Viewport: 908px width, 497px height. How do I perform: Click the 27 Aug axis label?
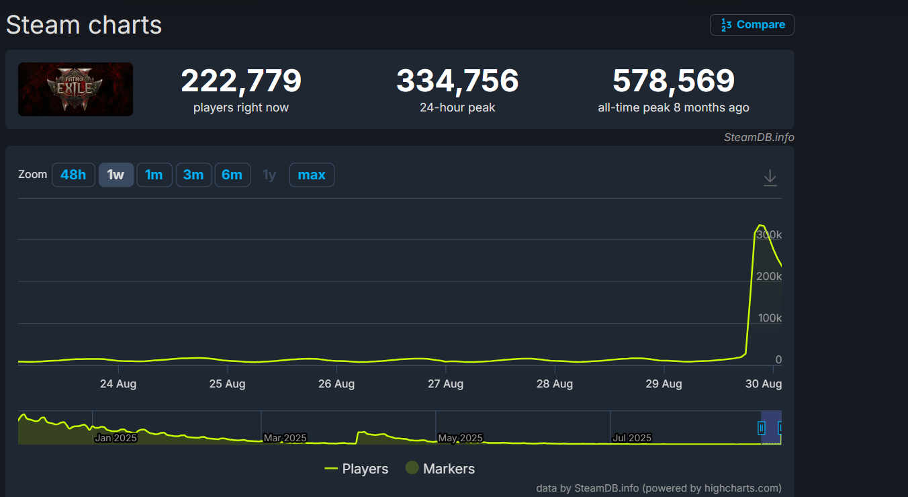pyautogui.click(x=445, y=384)
